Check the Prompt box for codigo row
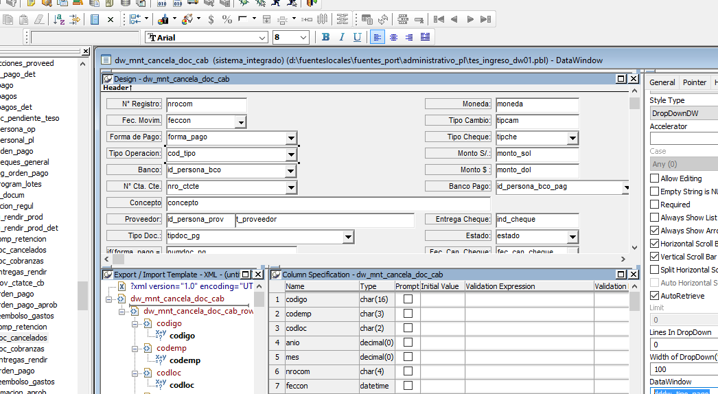The height and width of the screenshot is (394, 718). coord(408,299)
